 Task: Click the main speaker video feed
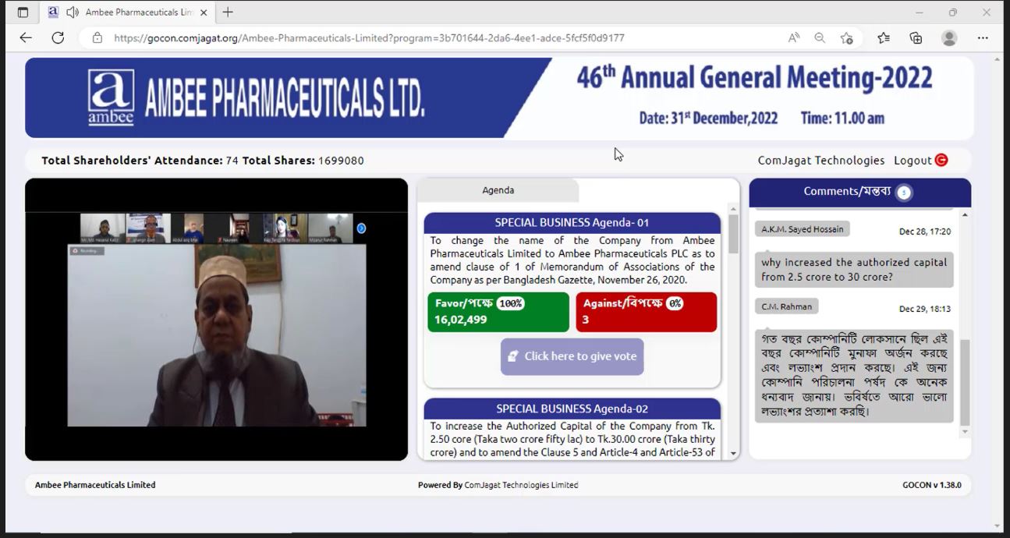point(217,335)
